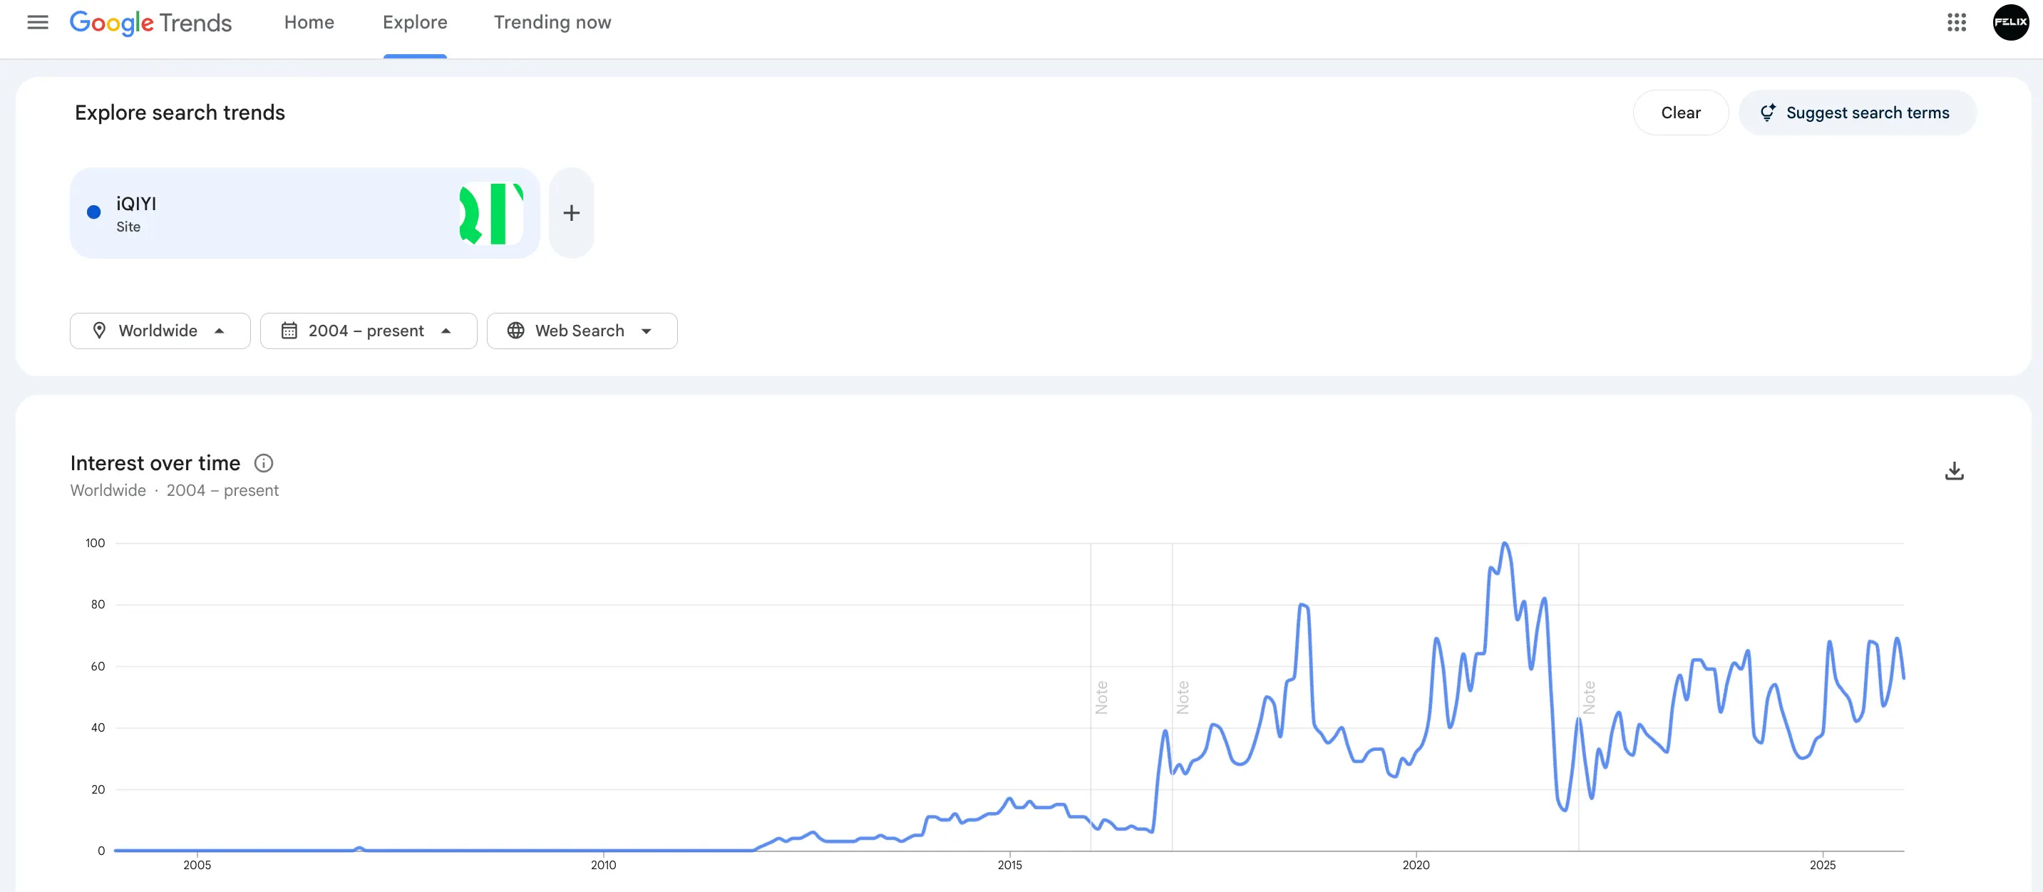Image resolution: width=2043 pixels, height=892 pixels.
Task: Click the Google Trends logo
Action: tap(150, 23)
